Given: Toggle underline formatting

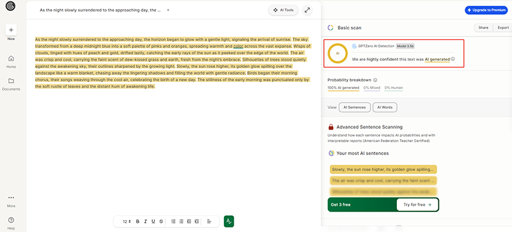Looking at the screenshot, I should tap(153, 222).
